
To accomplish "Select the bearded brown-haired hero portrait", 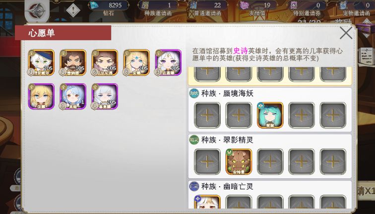I will [x=73, y=62].
